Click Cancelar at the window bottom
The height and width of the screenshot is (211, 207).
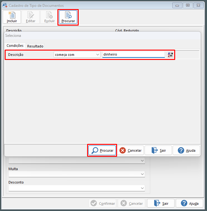[x=131, y=203]
